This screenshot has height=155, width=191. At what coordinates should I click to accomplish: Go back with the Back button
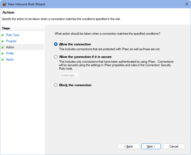(x=129, y=146)
